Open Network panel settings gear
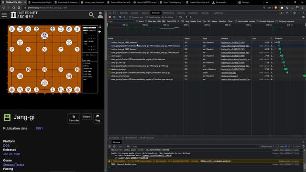306x172 pixels. point(303,17)
